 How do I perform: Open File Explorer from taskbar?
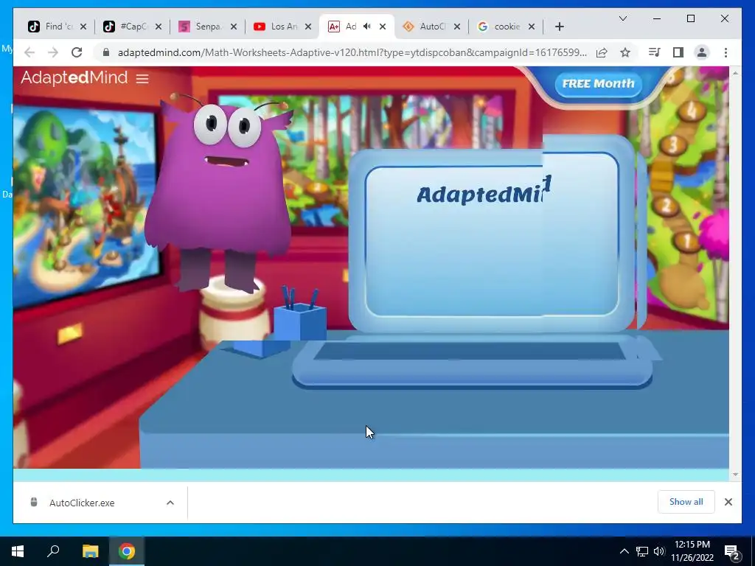tap(90, 551)
